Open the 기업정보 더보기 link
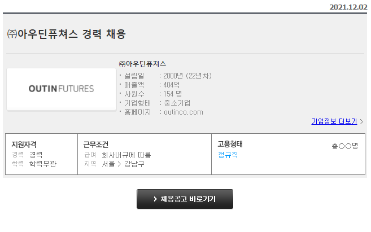The image size is (371, 232). (334, 121)
